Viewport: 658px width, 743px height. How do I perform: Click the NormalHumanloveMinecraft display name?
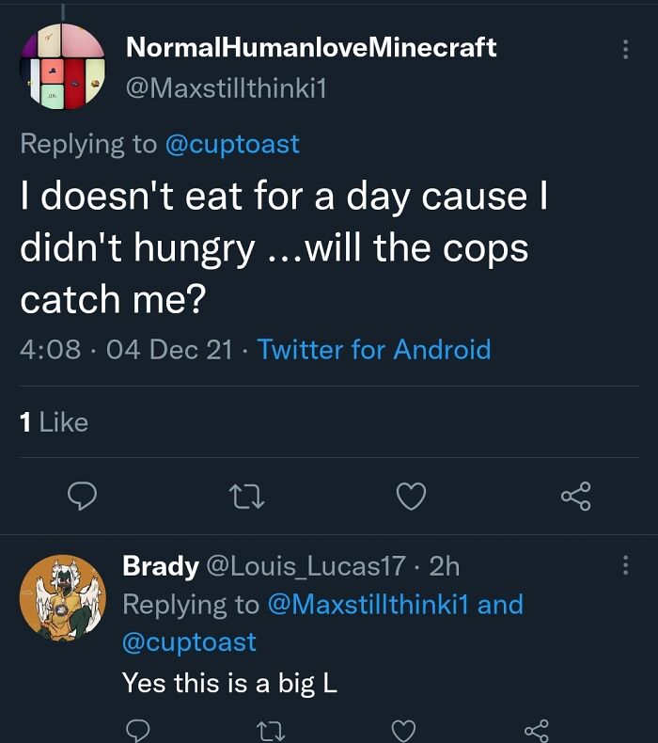pos(310,47)
